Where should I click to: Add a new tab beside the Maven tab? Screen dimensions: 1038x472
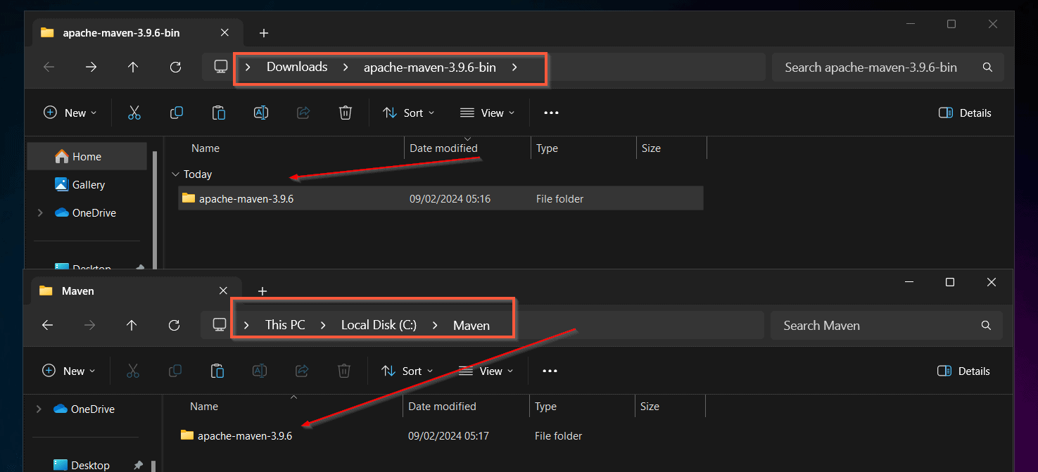click(262, 291)
